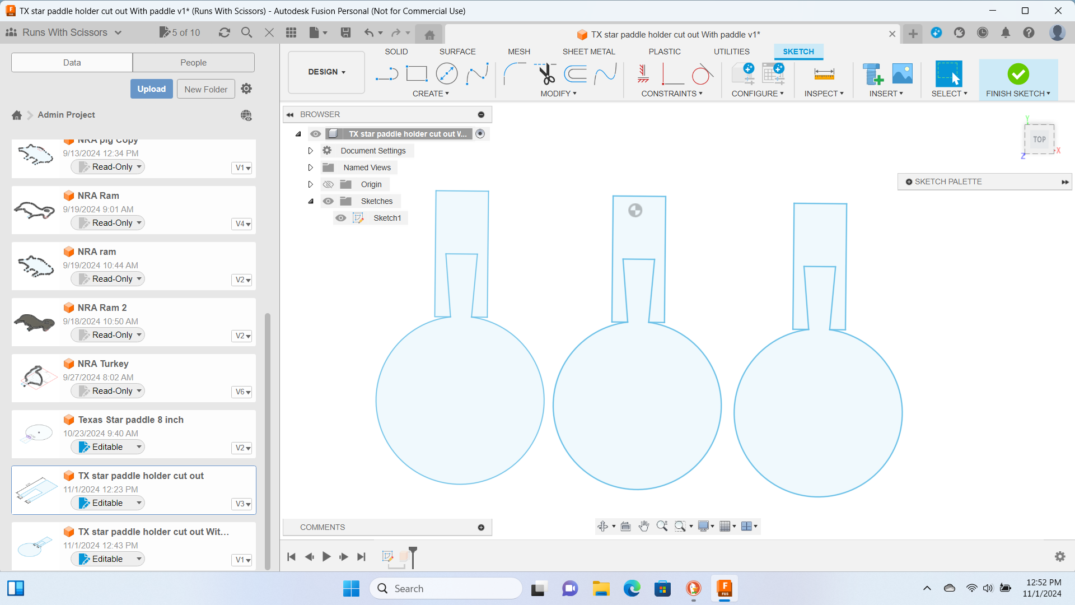Open version dropdown for NRA Turkey
This screenshot has height=605, width=1075.
pyautogui.click(x=242, y=392)
